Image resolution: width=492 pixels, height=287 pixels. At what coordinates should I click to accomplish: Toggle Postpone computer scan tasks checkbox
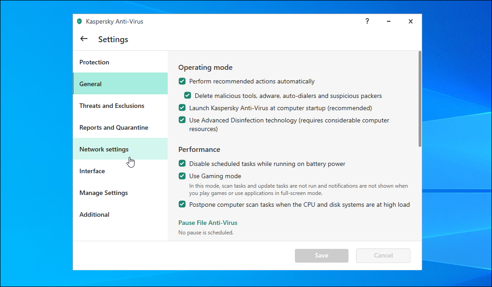pos(182,204)
